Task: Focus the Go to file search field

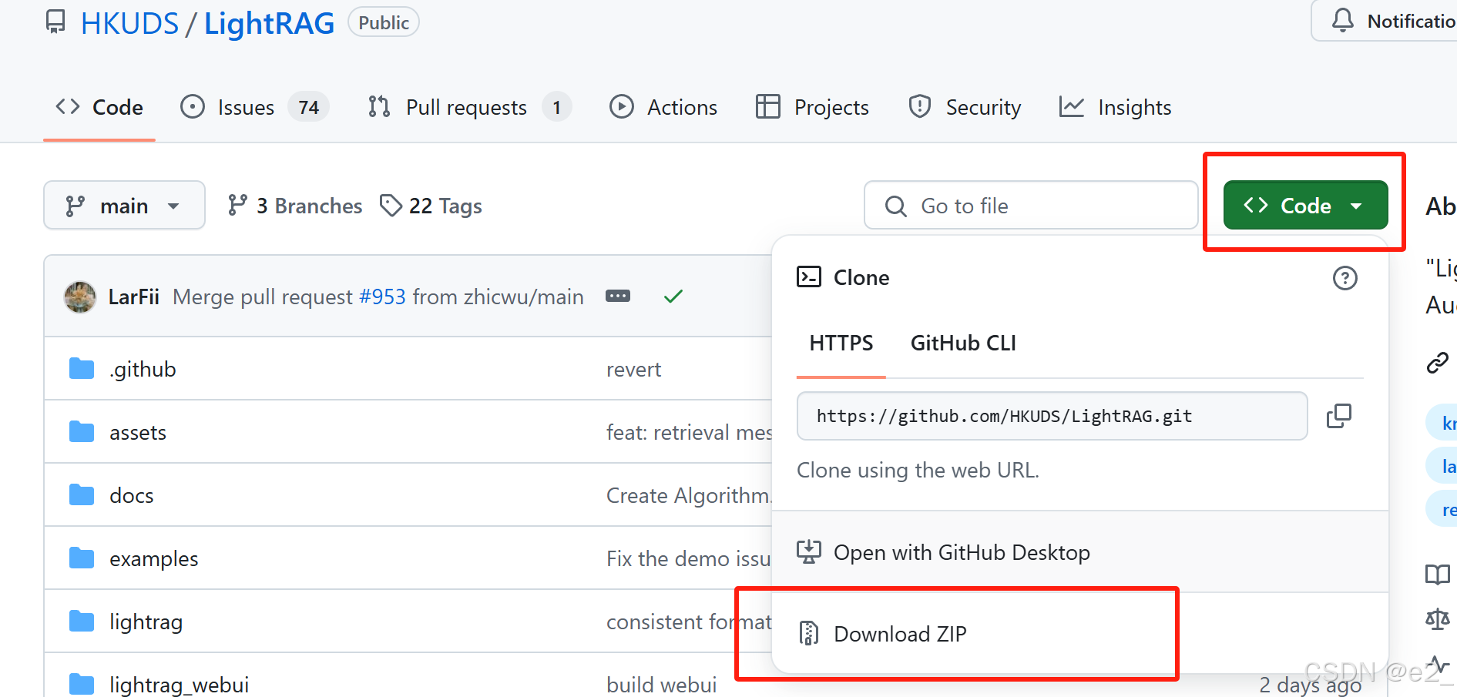Action: pyautogui.click(x=1031, y=205)
